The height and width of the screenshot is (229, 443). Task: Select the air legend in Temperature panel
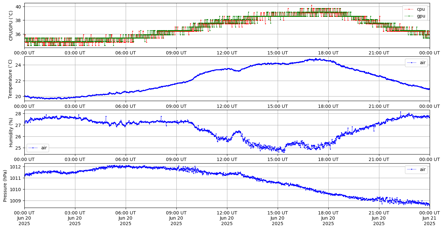coord(416,63)
